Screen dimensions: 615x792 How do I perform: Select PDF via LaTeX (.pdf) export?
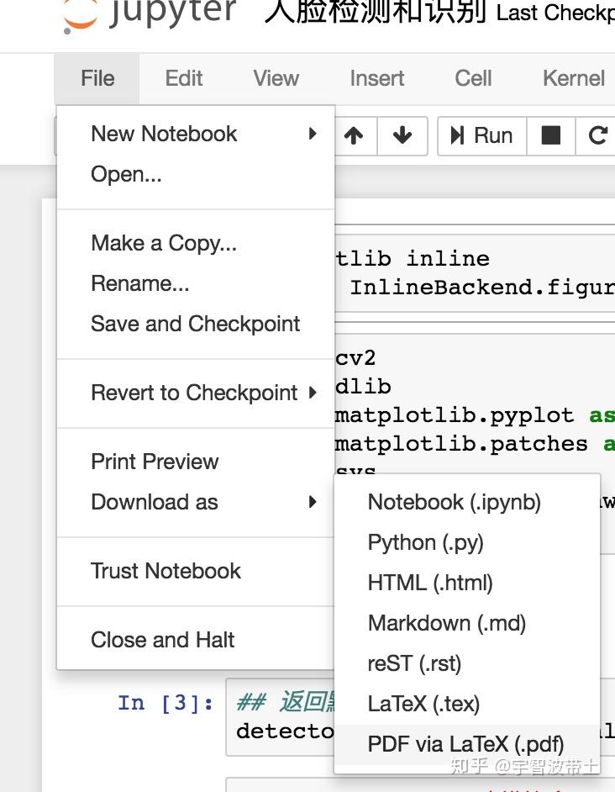point(465,744)
